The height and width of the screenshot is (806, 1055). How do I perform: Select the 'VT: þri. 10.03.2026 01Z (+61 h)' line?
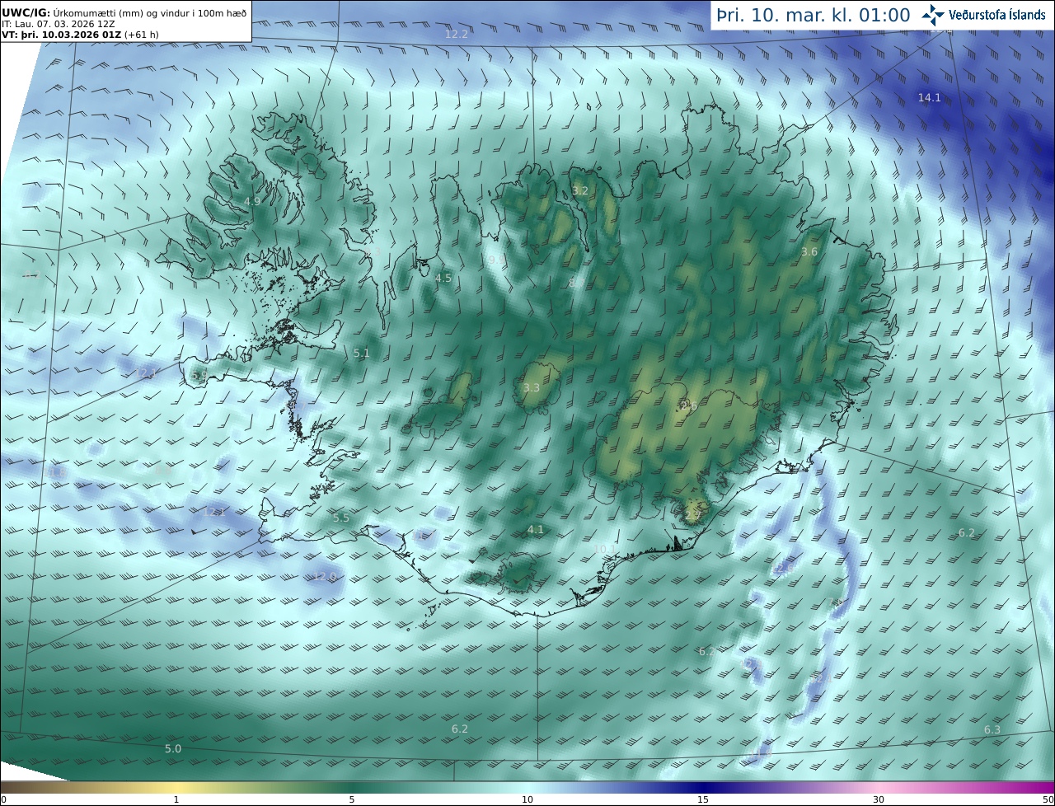[x=80, y=35]
